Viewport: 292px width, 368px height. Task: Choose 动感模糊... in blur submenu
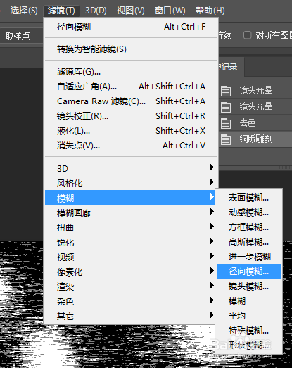248,212
